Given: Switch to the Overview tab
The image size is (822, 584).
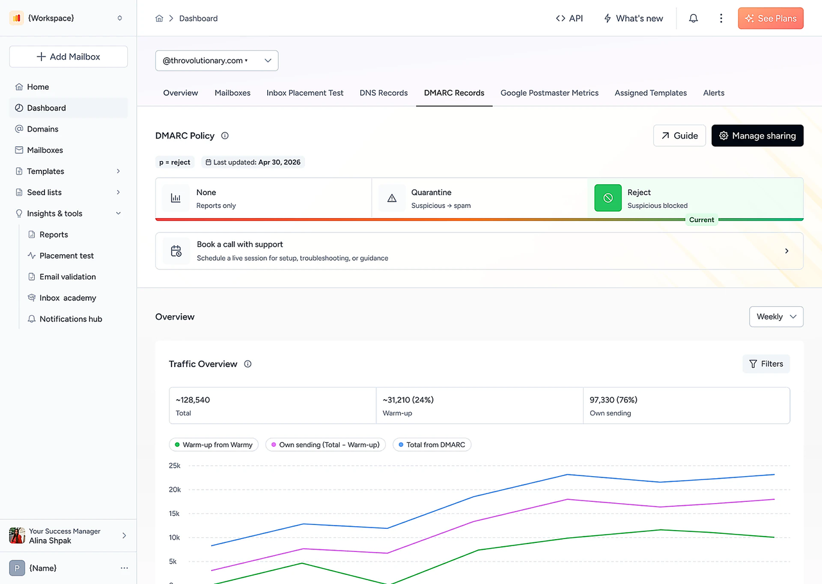Looking at the screenshot, I should click(180, 93).
